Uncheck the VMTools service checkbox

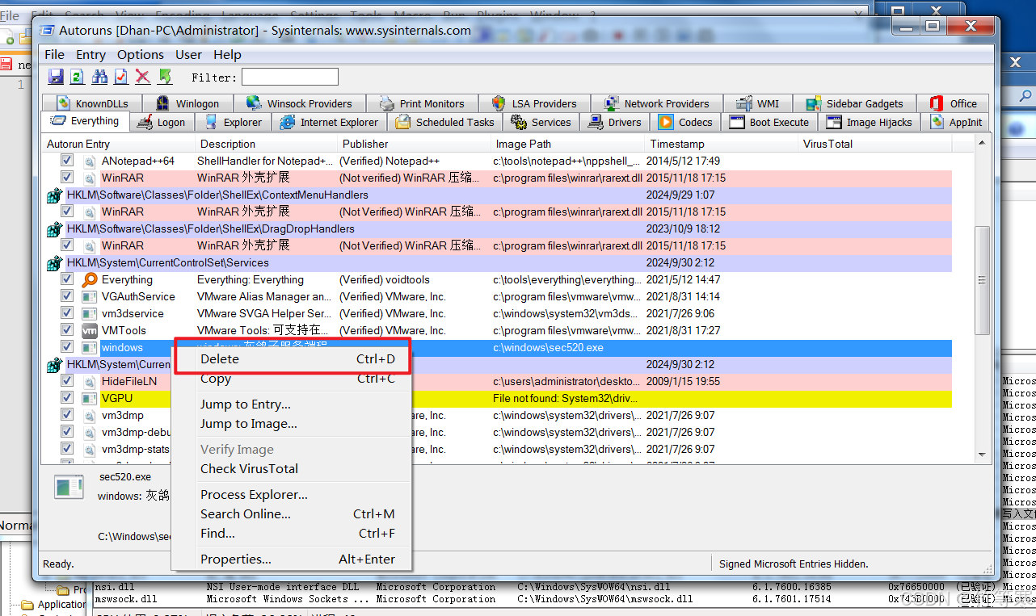click(x=67, y=330)
